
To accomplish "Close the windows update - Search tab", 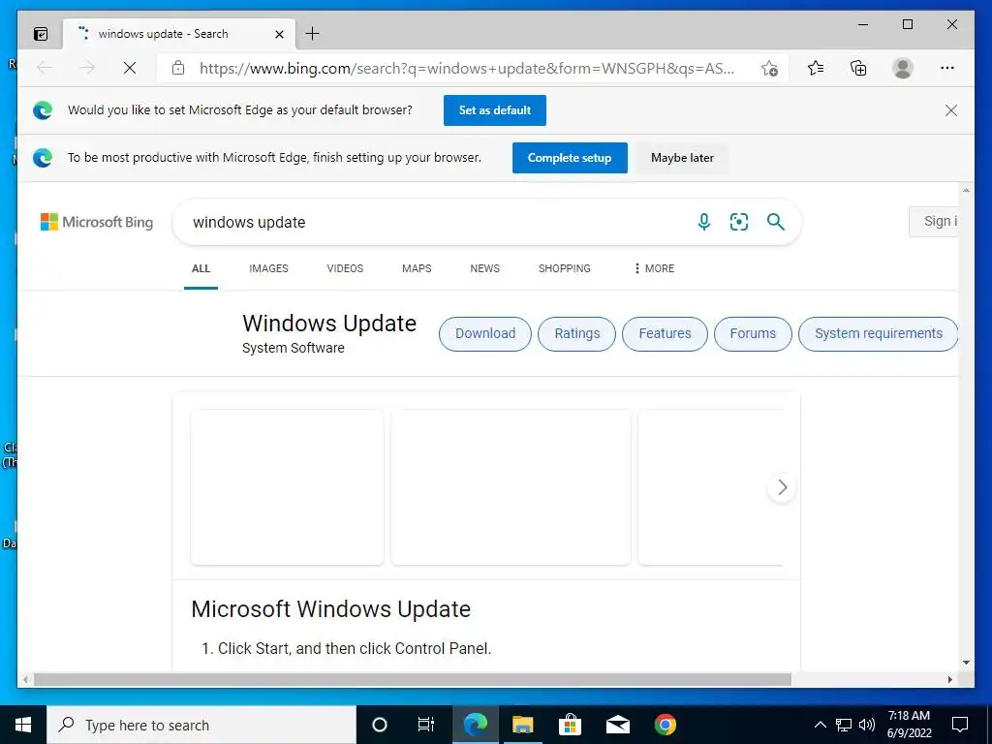I will 279,34.
